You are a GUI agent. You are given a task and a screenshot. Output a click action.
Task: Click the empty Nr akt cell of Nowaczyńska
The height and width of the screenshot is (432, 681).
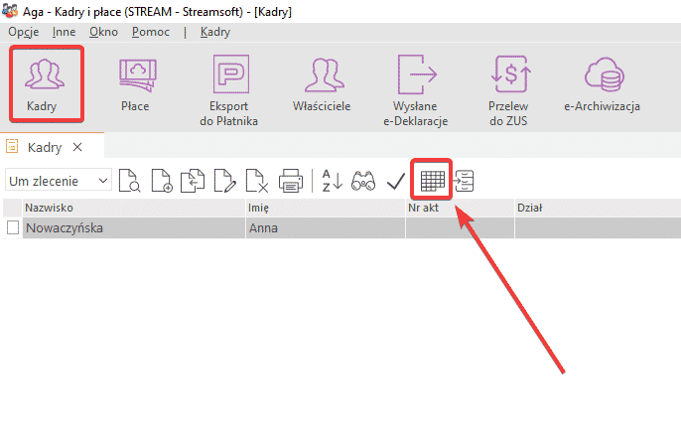coord(460,227)
